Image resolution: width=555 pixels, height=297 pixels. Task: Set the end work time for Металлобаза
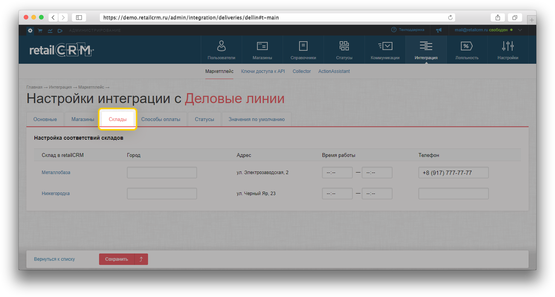tap(377, 173)
